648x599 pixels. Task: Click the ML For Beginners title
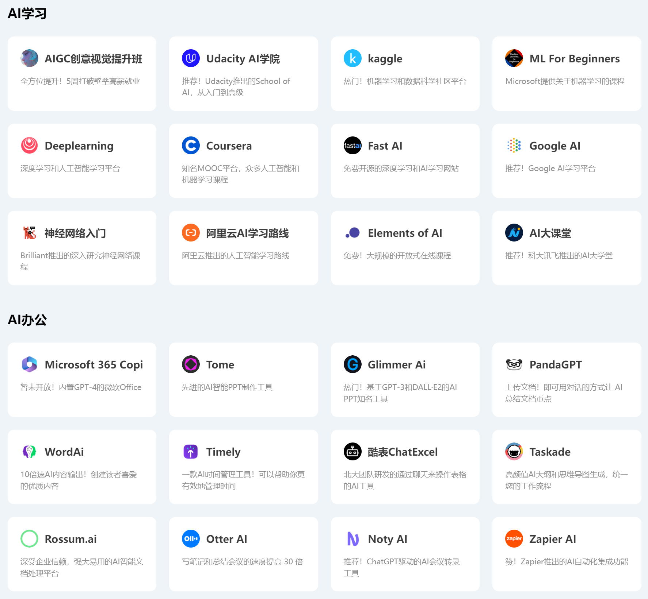click(575, 59)
